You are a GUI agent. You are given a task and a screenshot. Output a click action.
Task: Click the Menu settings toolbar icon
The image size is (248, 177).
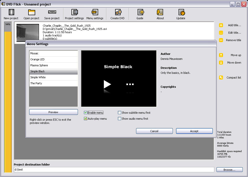tap(95, 12)
